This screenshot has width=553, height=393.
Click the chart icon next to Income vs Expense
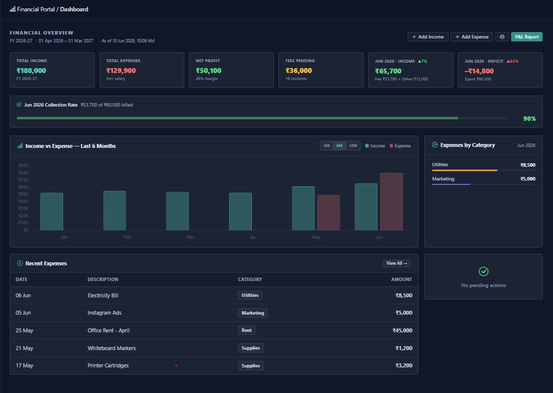pos(20,145)
